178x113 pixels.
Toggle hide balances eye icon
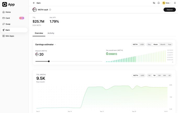click(154, 3)
